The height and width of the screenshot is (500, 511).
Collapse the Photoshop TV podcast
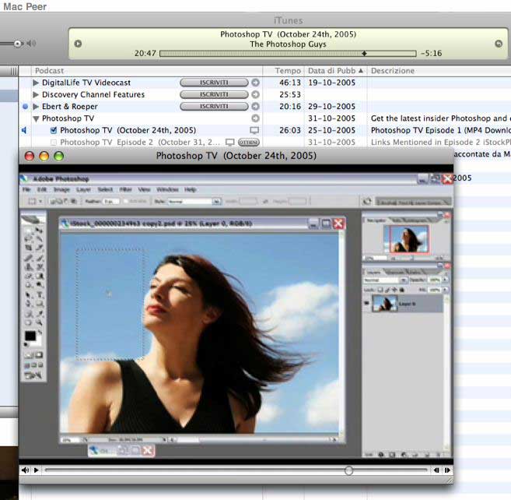point(37,118)
